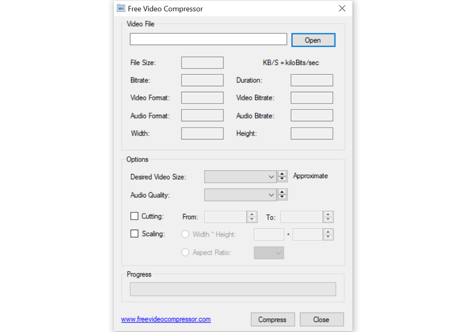Click the 'Desired Video Size:' label

tap(158, 177)
